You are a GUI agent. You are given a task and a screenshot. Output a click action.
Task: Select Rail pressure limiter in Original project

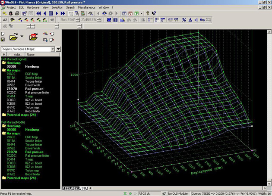click(x=36, y=93)
